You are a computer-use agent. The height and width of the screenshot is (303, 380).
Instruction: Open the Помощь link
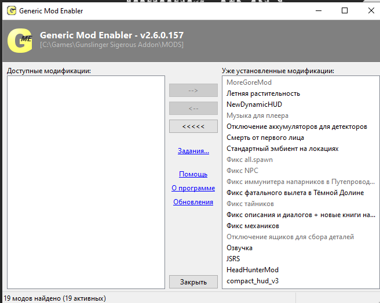tap(193, 174)
